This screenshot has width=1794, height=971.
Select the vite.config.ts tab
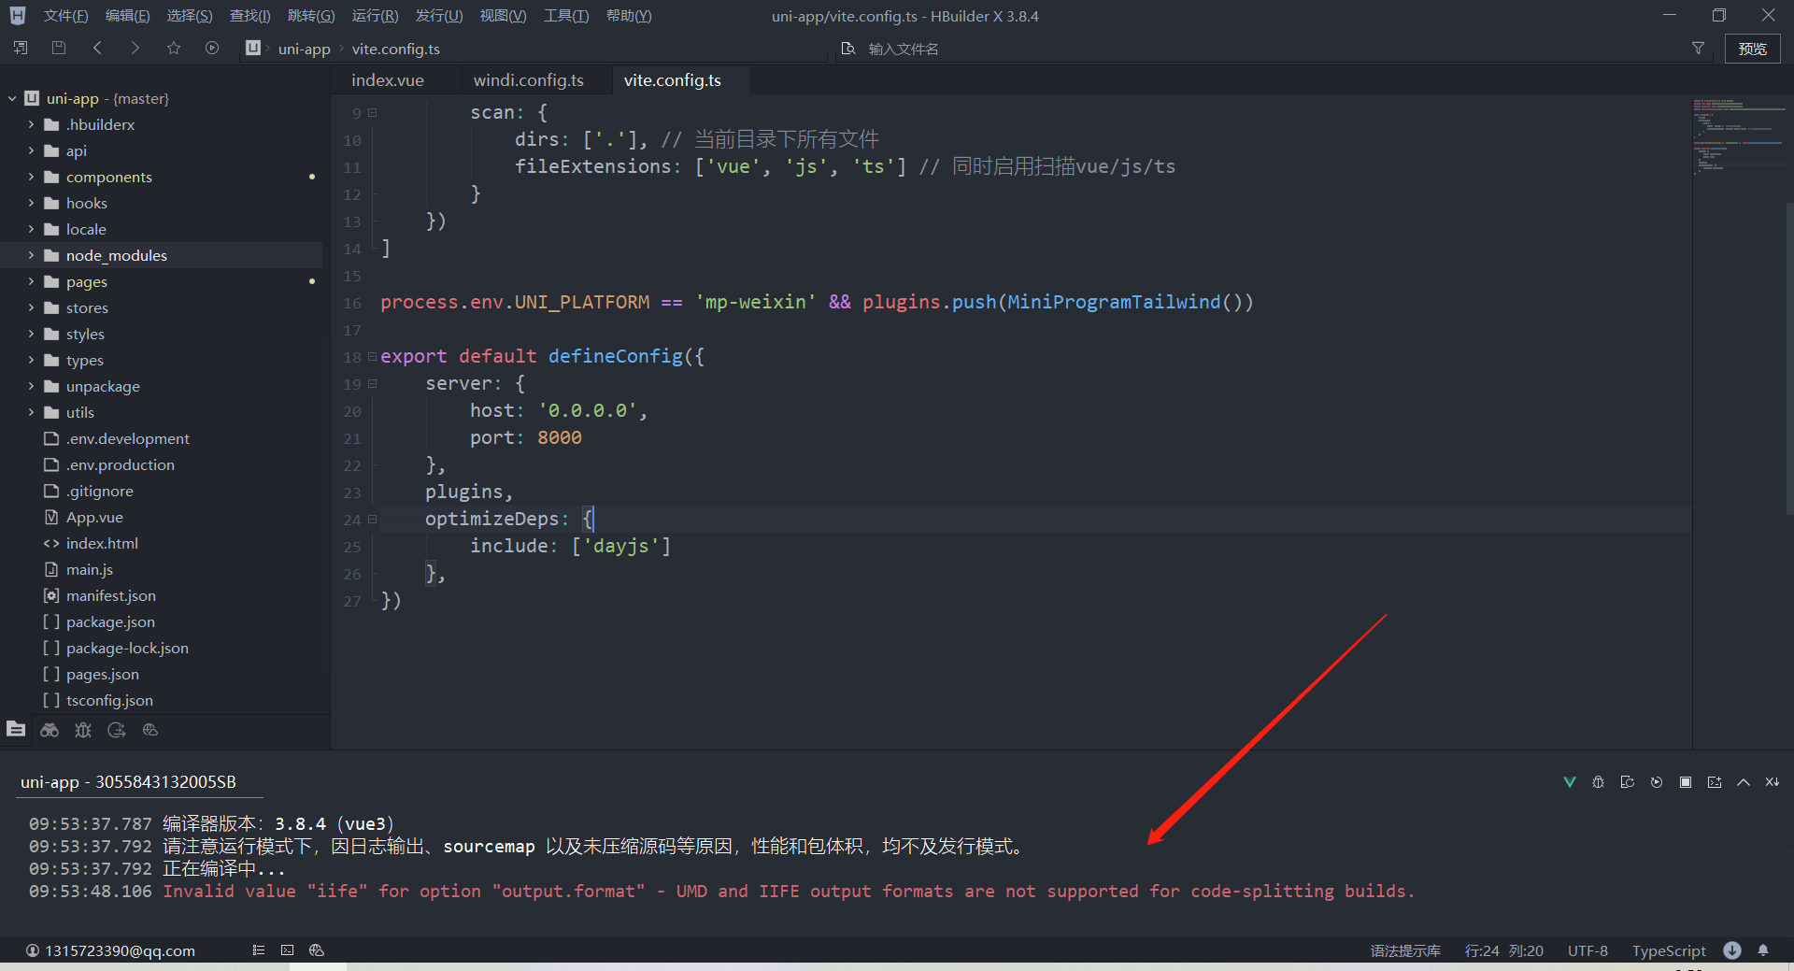tap(673, 80)
